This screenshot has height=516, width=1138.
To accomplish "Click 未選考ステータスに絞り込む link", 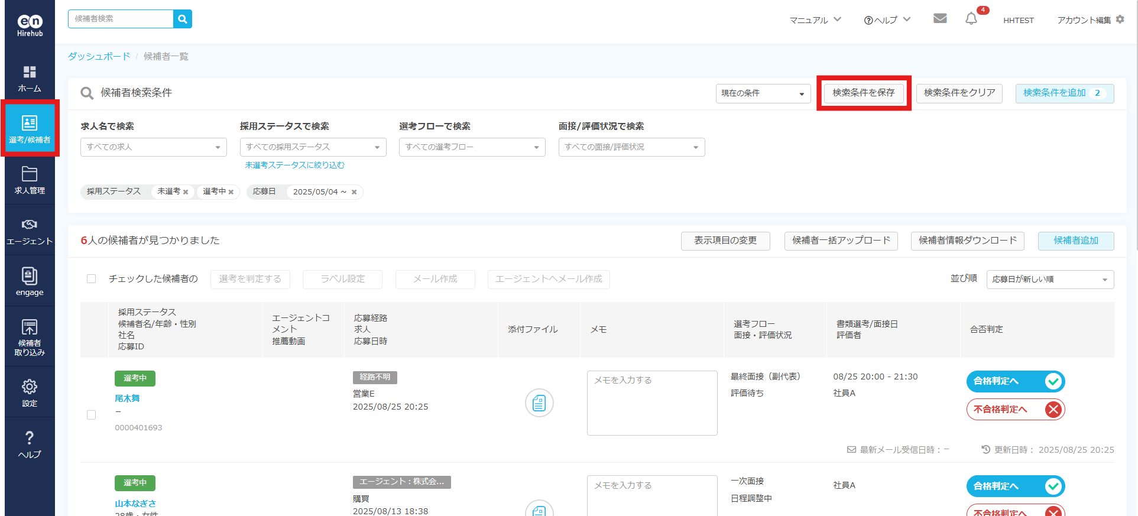I will tap(294, 165).
